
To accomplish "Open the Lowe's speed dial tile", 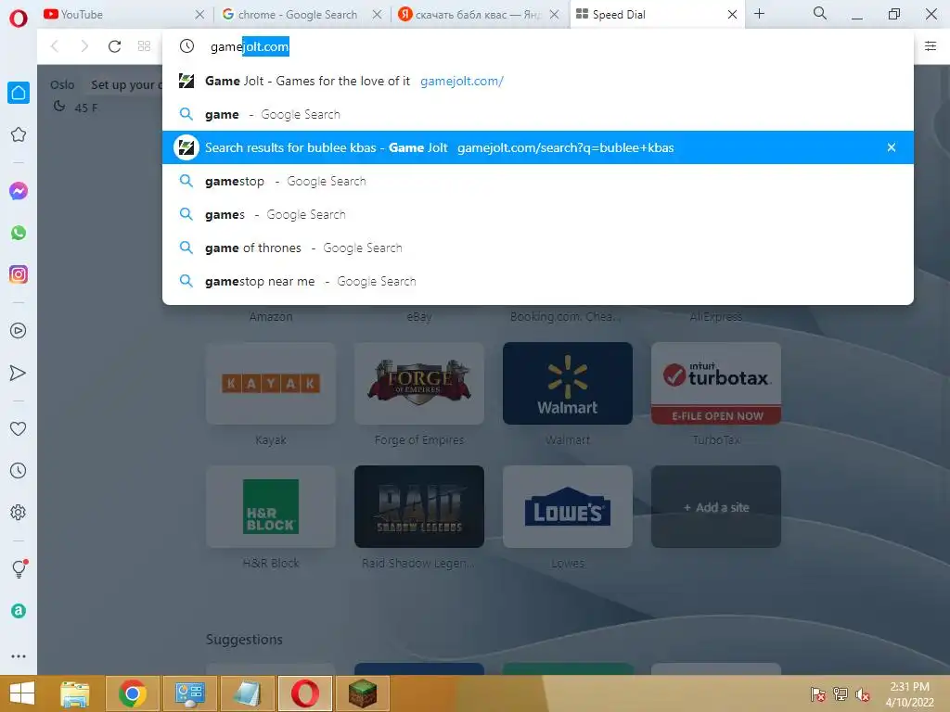I will [x=568, y=507].
